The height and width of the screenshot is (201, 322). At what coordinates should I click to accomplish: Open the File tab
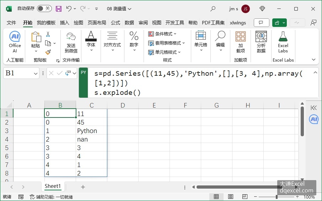(x=11, y=23)
